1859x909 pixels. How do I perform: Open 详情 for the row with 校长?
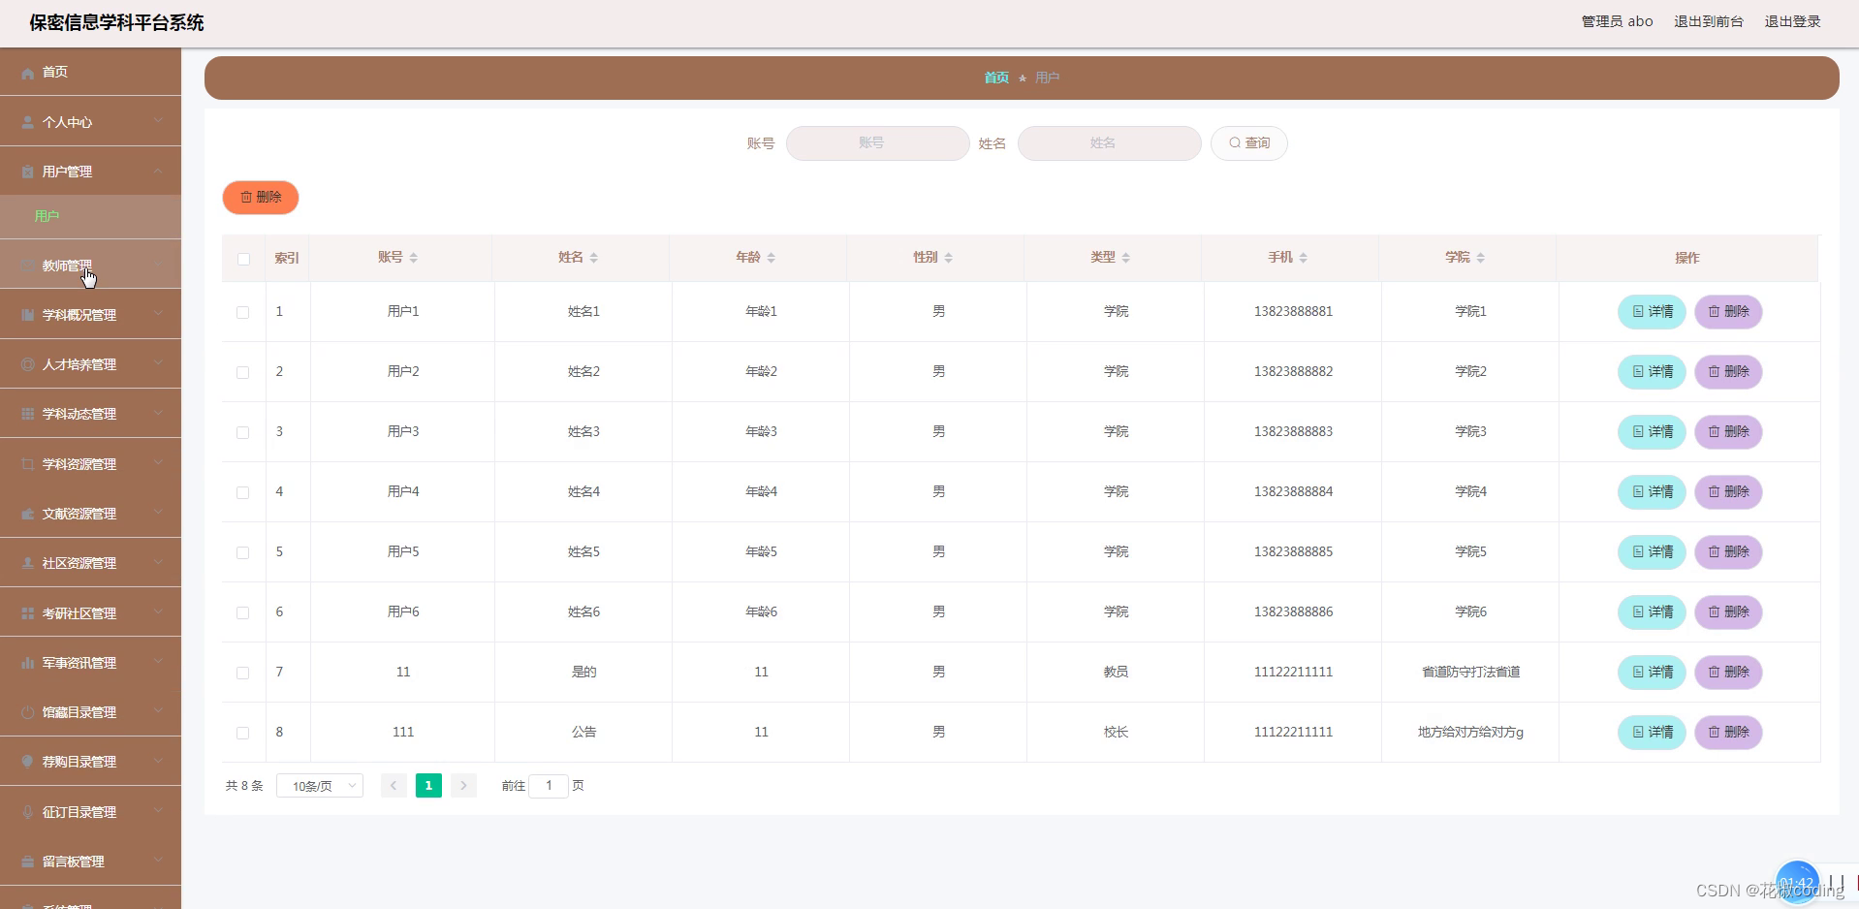[1652, 733]
